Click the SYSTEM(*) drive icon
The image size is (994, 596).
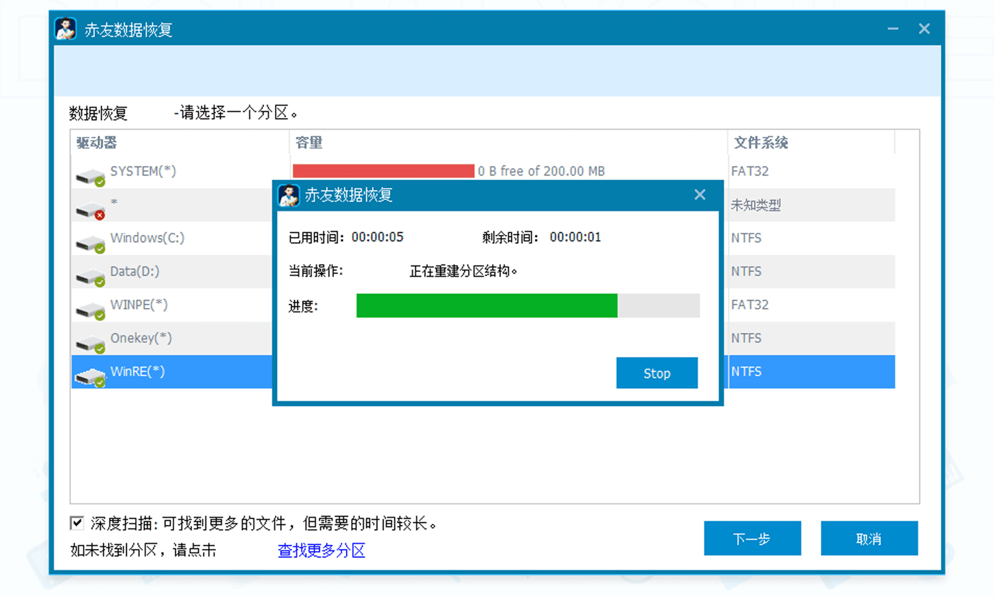click(89, 176)
